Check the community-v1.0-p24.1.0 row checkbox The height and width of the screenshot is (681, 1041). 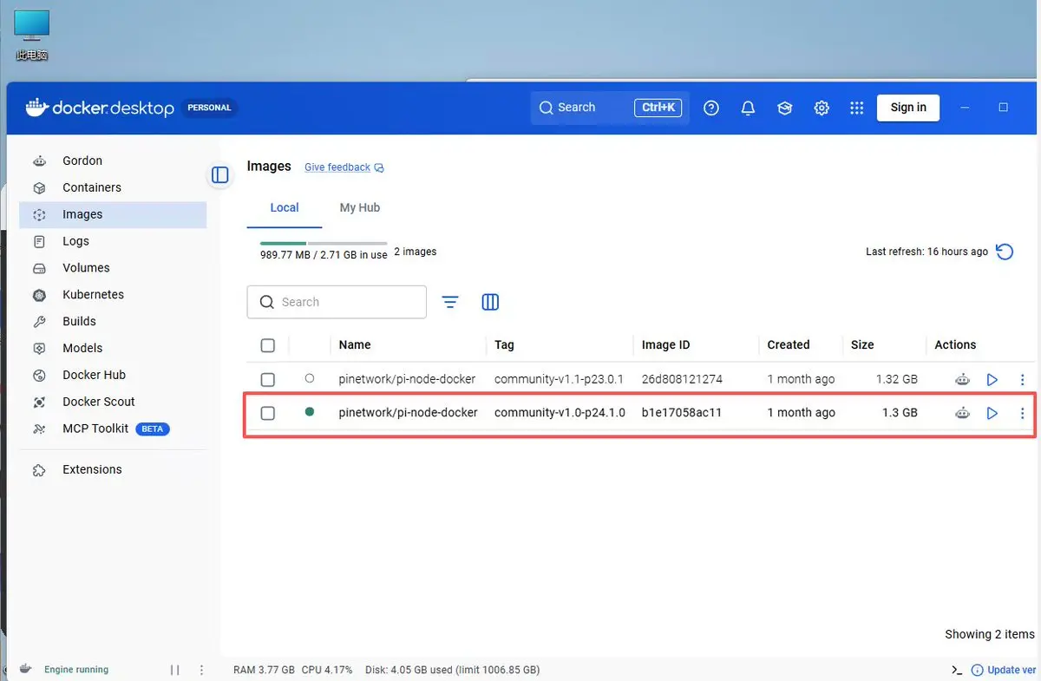tap(268, 413)
